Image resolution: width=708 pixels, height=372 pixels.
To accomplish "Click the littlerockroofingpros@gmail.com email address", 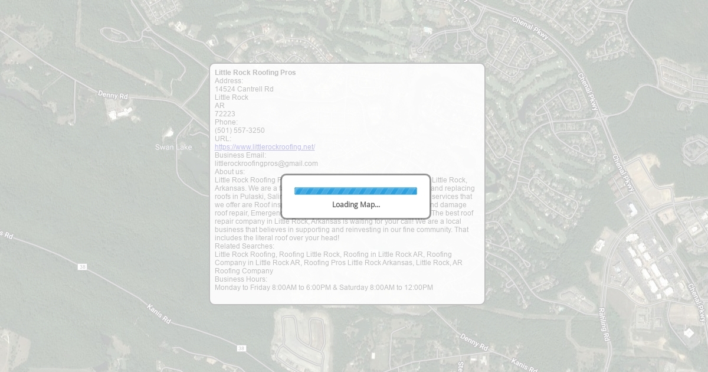I will point(266,164).
